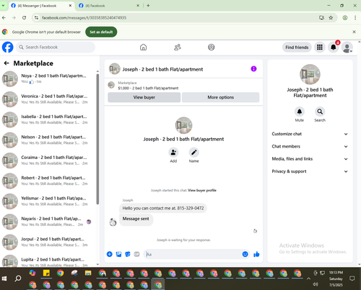Click More options button

pos(221,97)
